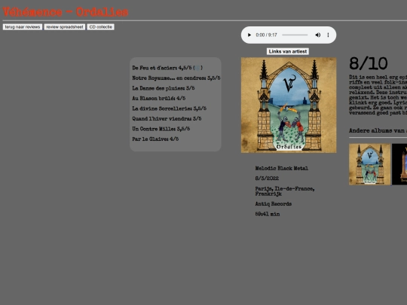Select track 'Quand l'hiver viendra: 3/5'
This screenshot has width=407, height=305.
167,118
